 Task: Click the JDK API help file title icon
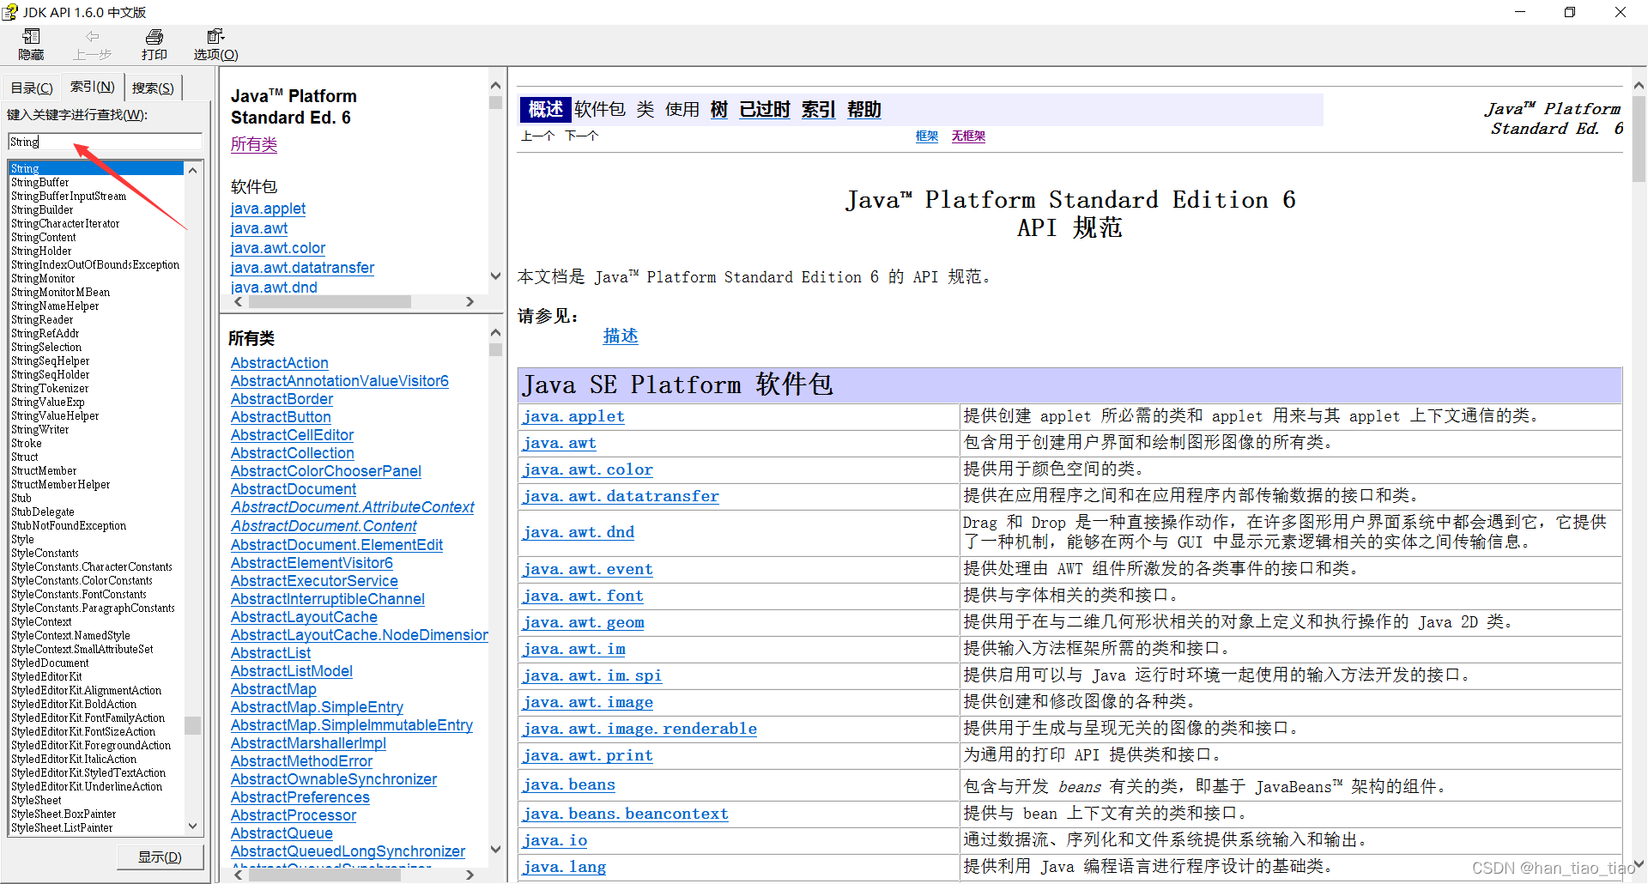(10, 11)
